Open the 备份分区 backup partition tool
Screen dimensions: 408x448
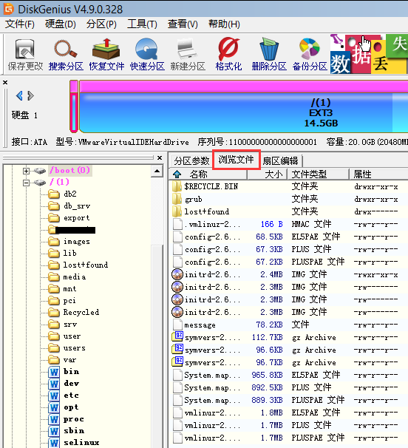(310, 55)
